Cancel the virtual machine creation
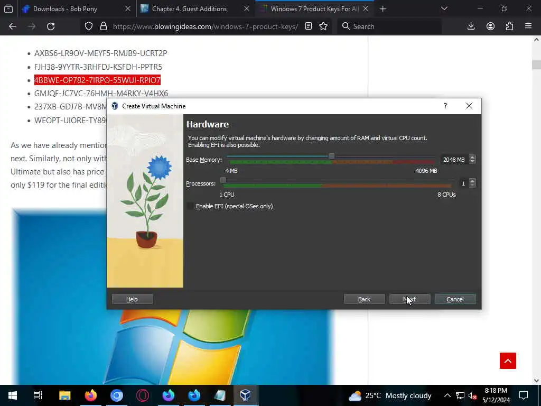 click(x=455, y=299)
